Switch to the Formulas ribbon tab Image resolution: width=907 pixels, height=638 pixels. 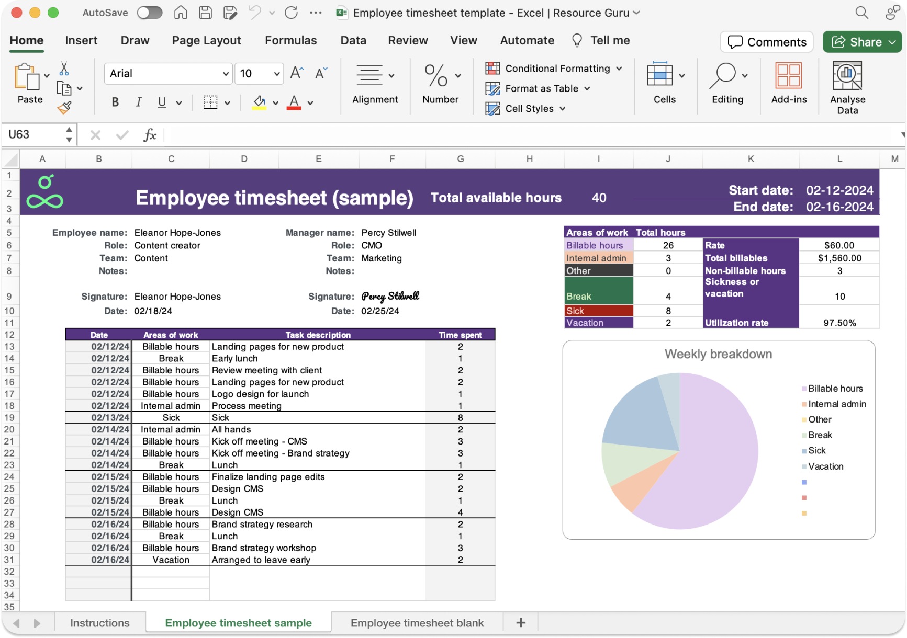click(x=291, y=40)
